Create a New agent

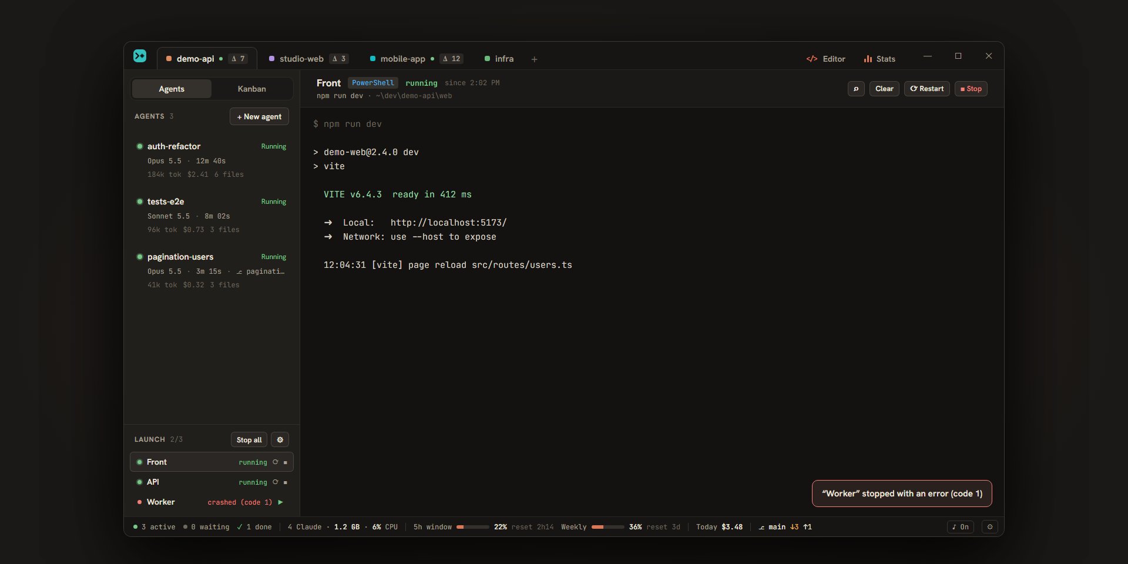click(x=259, y=116)
